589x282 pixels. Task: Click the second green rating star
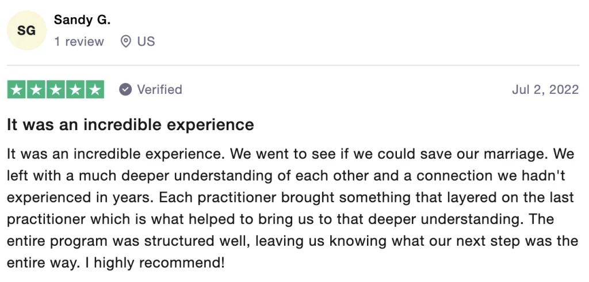tap(36, 90)
